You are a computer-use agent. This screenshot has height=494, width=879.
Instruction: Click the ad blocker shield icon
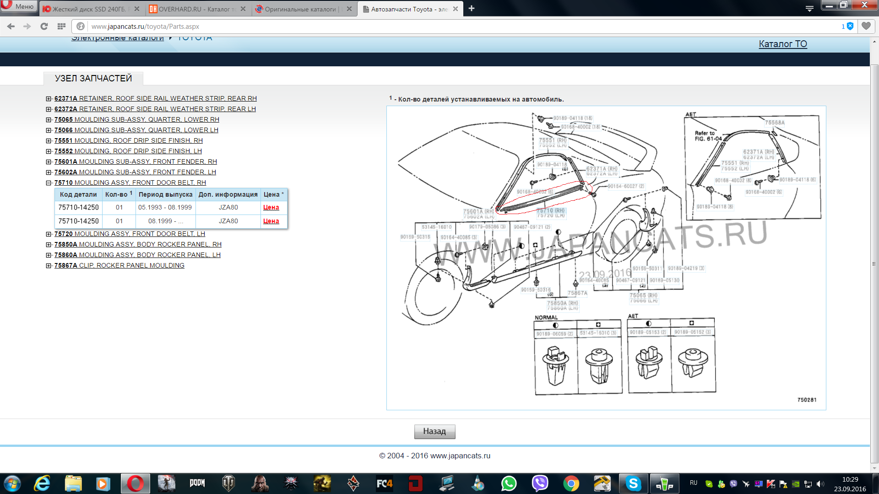(850, 26)
